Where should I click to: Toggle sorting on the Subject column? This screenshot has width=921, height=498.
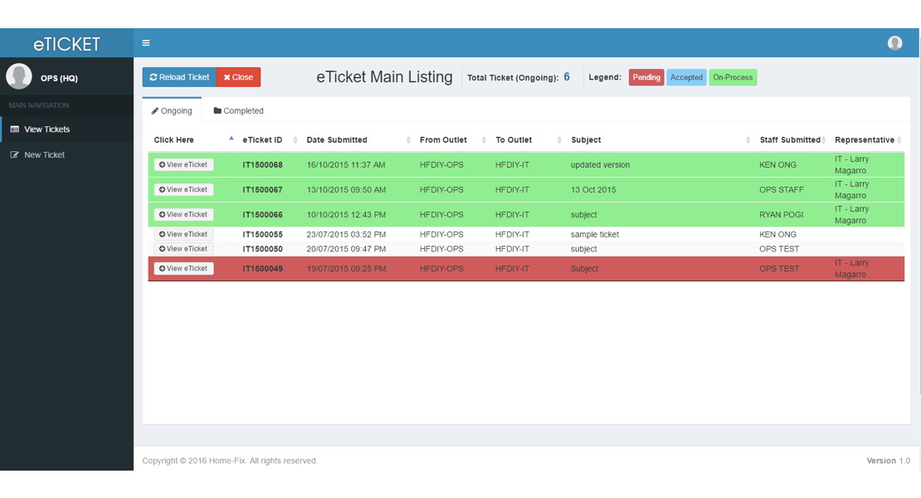coord(585,139)
